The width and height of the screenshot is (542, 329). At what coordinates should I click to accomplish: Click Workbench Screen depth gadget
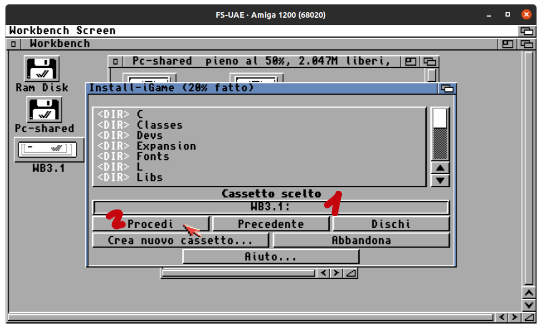click(x=527, y=31)
